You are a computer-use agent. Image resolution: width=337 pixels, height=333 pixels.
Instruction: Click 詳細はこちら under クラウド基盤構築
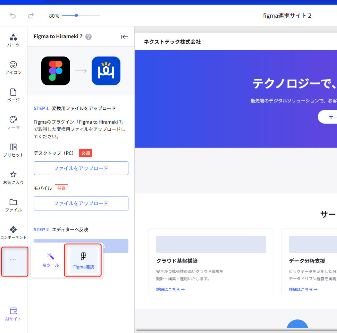pyautogui.click(x=170, y=289)
